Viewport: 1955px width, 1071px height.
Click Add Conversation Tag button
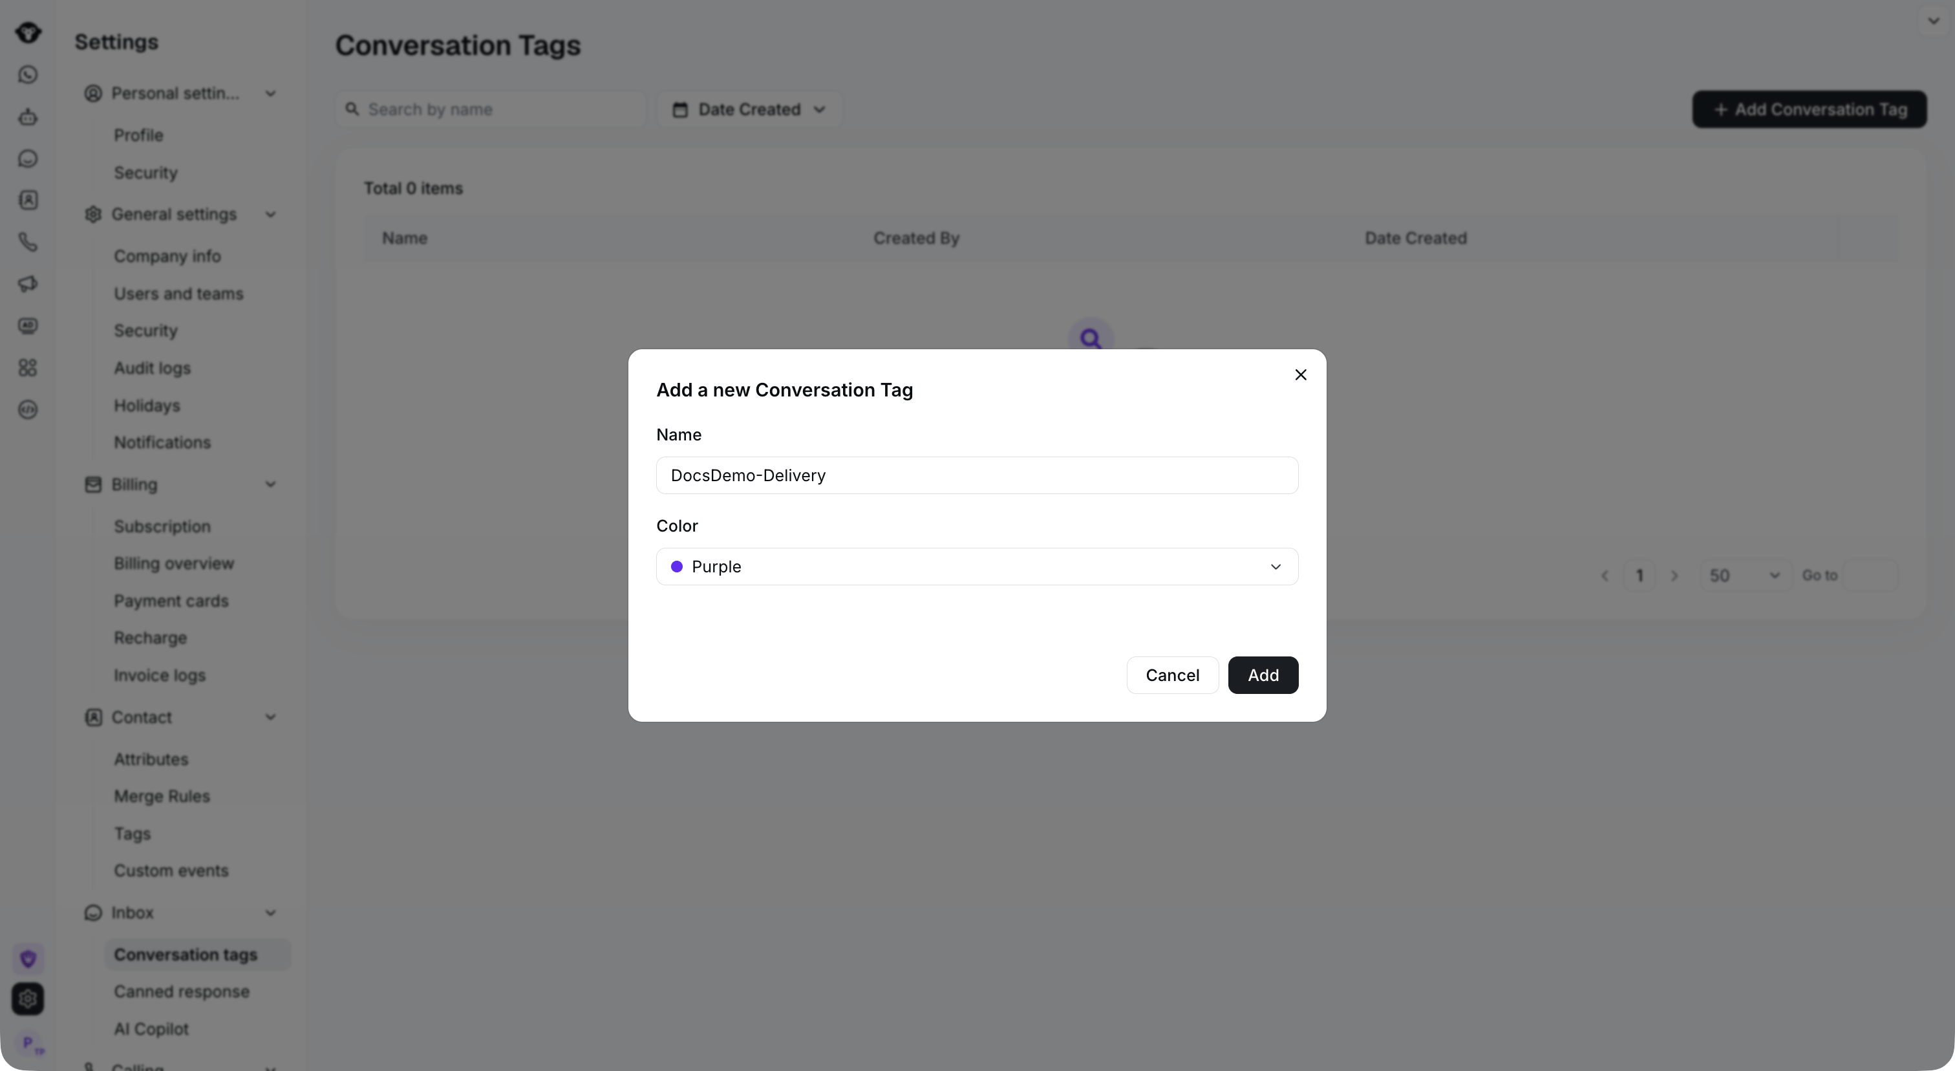point(1810,109)
